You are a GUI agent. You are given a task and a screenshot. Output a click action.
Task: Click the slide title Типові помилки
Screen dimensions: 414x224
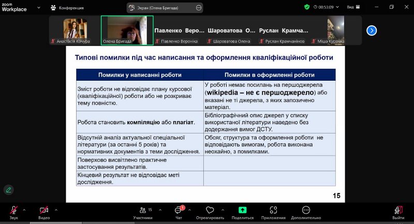[x=204, y=57]
